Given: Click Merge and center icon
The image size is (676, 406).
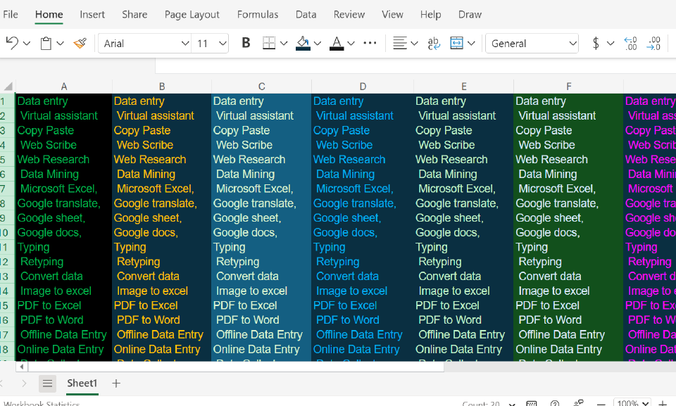Looking at the screenshot, I should [456, 43].
